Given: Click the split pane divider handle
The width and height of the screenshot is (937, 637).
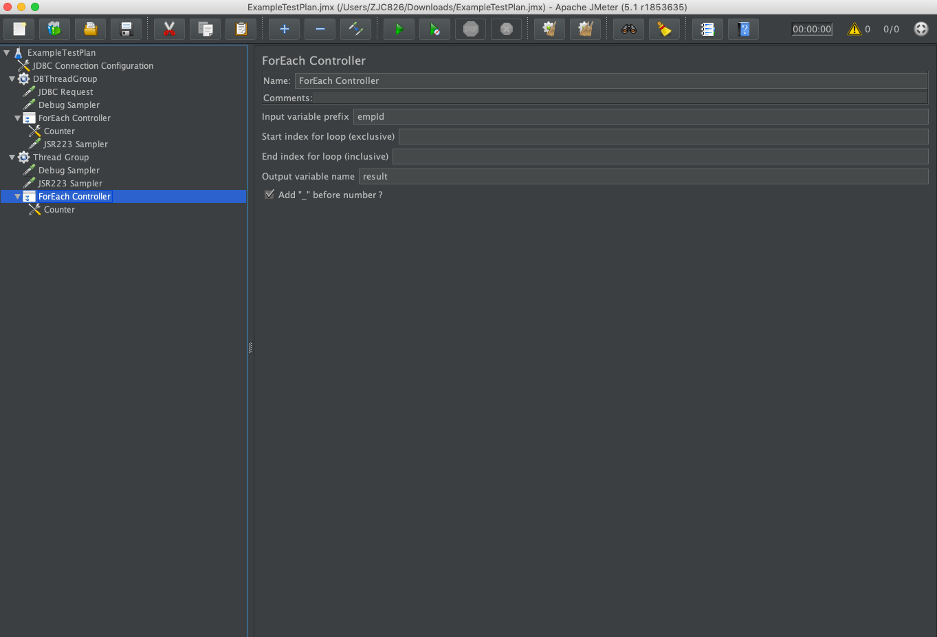Looking at the screenshot, I should [x=250, y=347].
